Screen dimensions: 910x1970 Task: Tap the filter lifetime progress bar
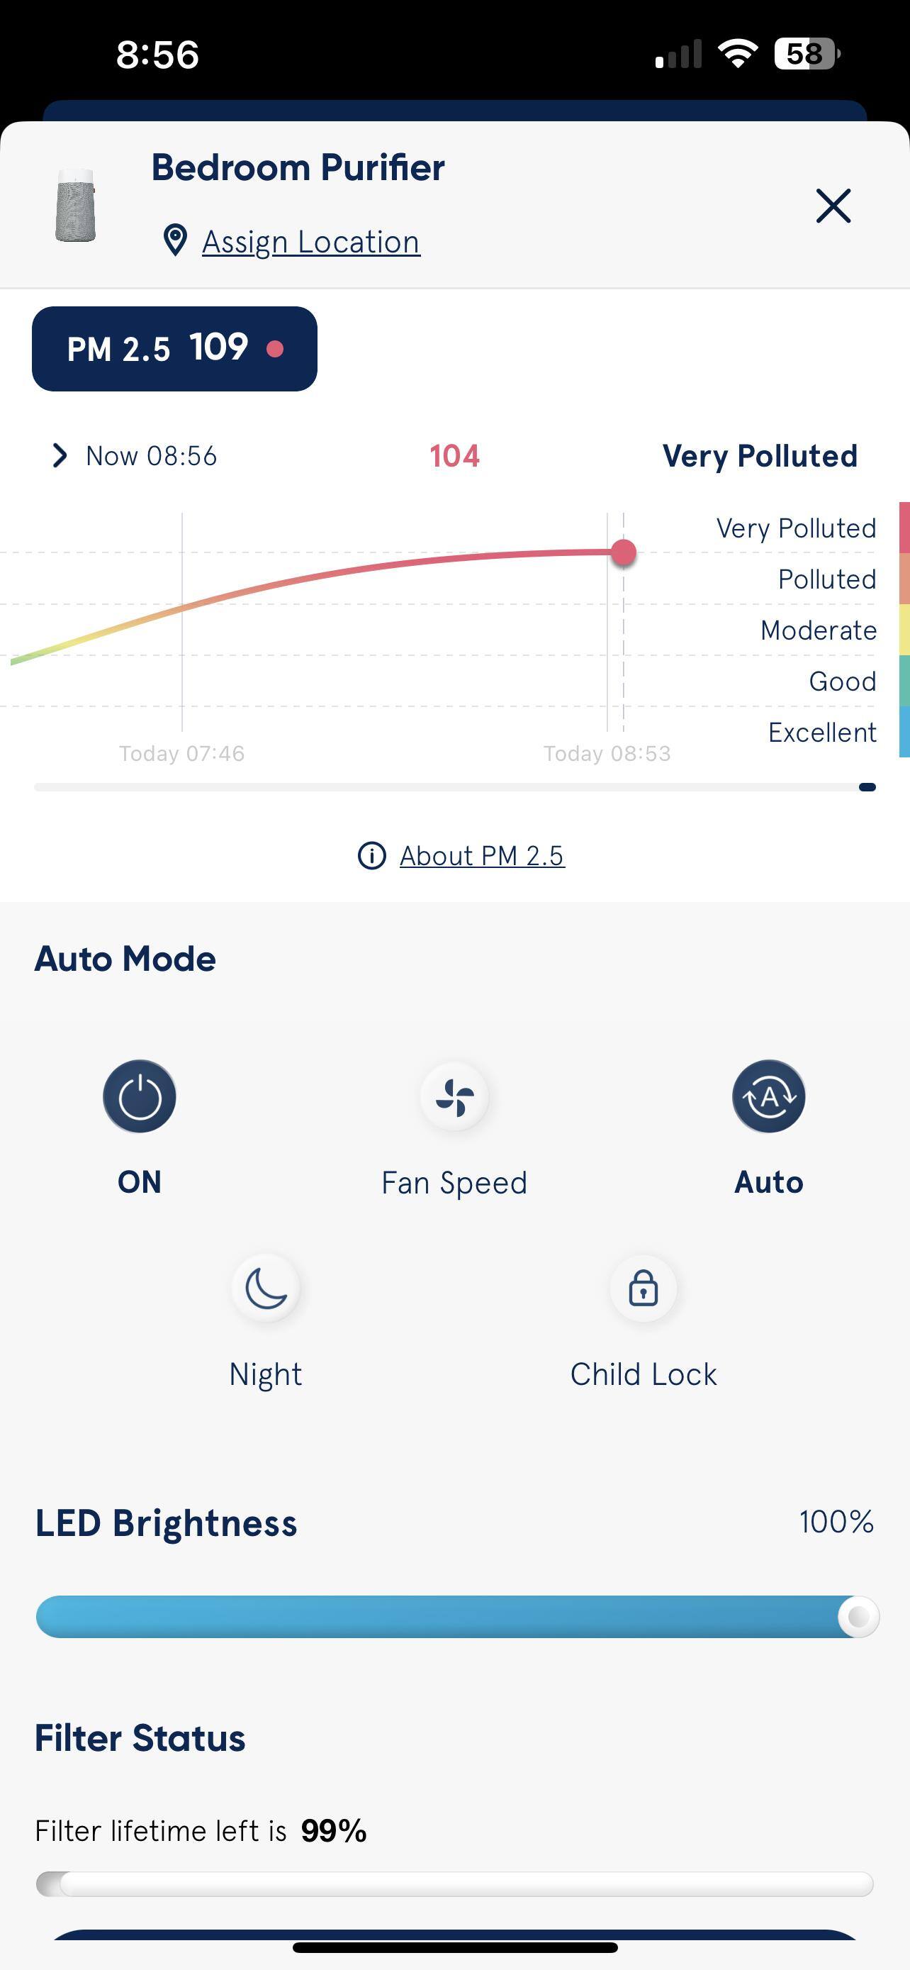[x=454, y=1883]
